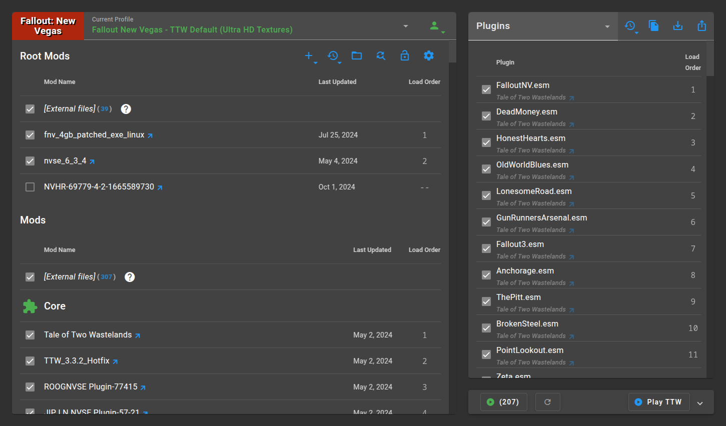Viewport: 726px width, 426px height.
Task: Uncheck the DeadMoney.esm plugin
Action: (x=486, y=116)
